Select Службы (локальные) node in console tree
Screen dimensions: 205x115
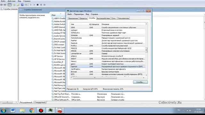click(x=9, y=9)
